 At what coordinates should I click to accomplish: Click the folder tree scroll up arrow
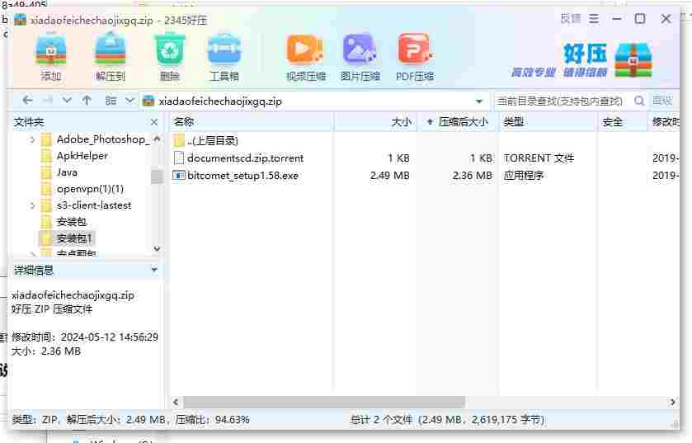click(157, 139)
